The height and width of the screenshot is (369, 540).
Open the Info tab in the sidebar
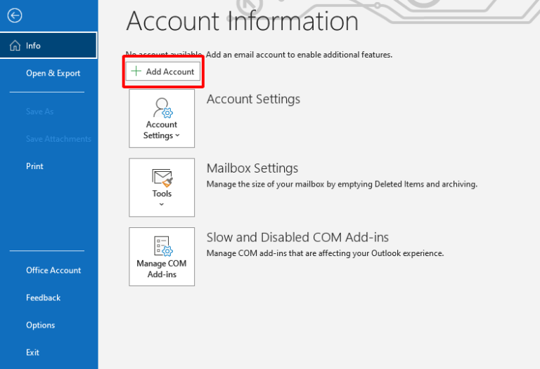[49, 46]
